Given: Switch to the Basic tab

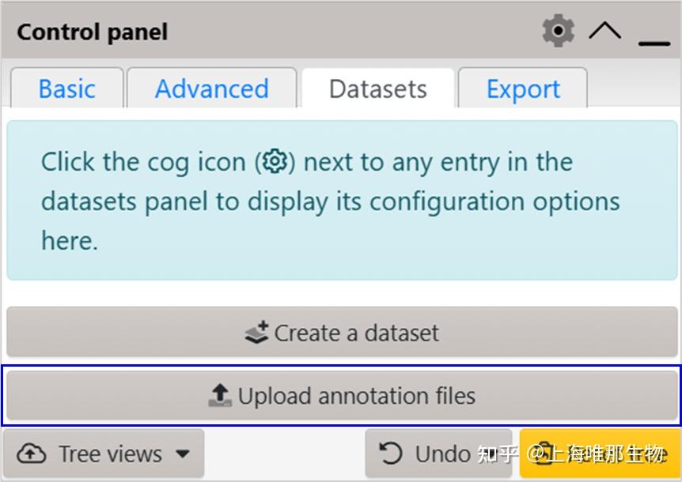Looking at the screenshot, I should click(x=66, y=88).
